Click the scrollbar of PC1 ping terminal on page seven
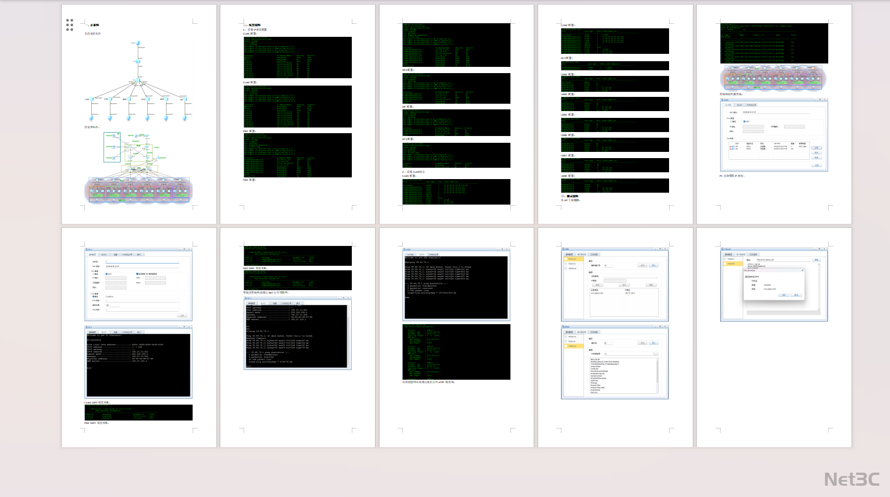This screenshot has width=890, height=497. click(349, 337)
